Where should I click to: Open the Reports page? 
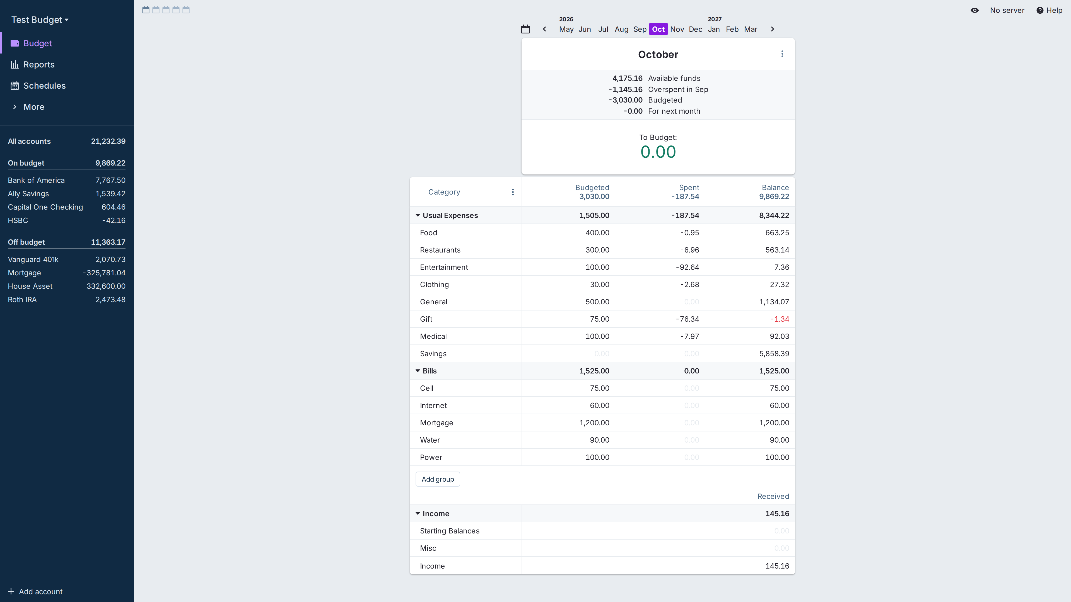[39, 64]
